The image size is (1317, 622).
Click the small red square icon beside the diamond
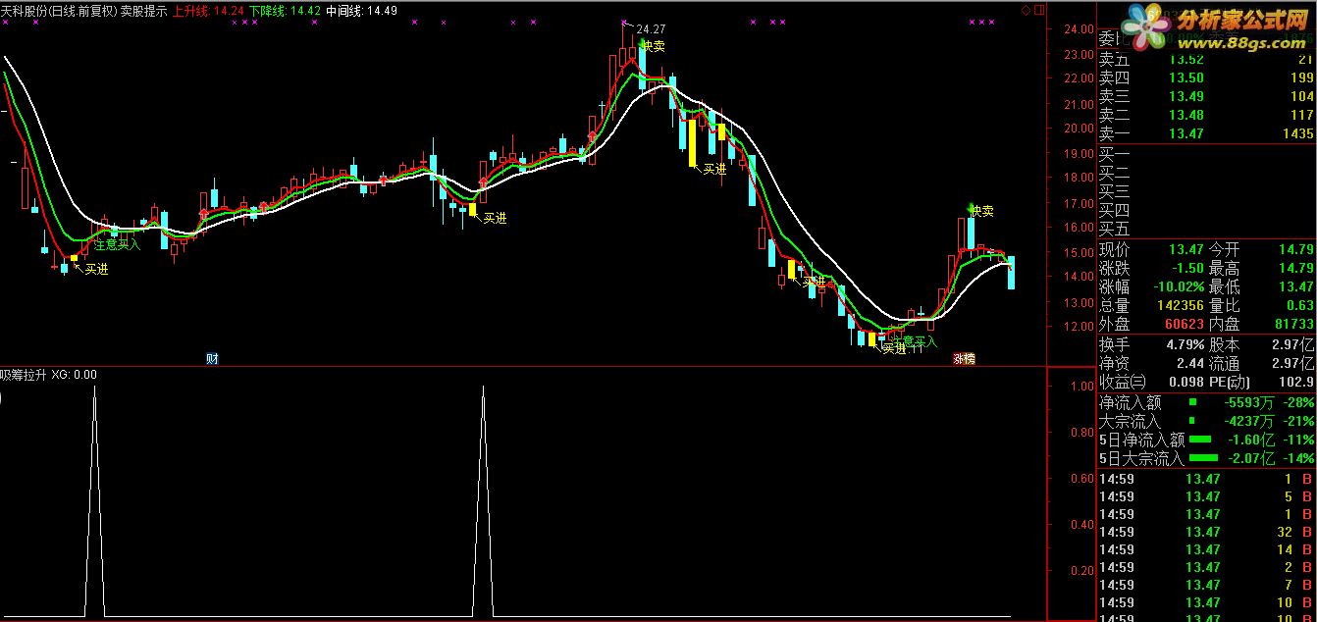(x=1038, y=10)
